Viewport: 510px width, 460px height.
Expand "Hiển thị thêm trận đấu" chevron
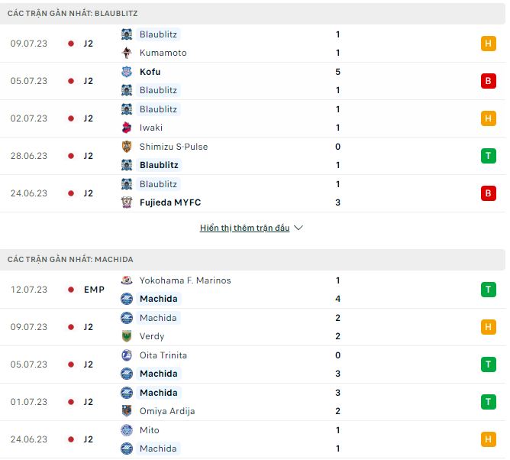(x=299, y=228)
